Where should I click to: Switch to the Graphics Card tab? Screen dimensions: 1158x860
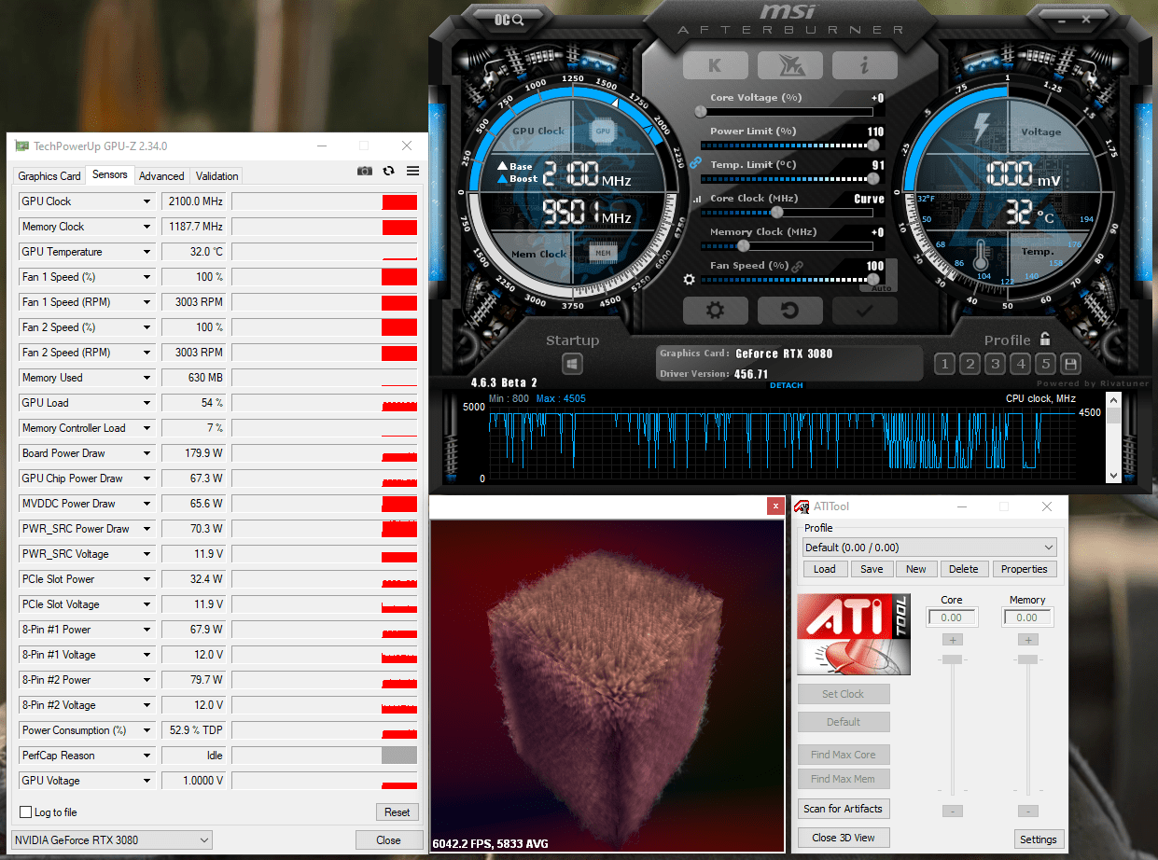[x=49, y=176]
